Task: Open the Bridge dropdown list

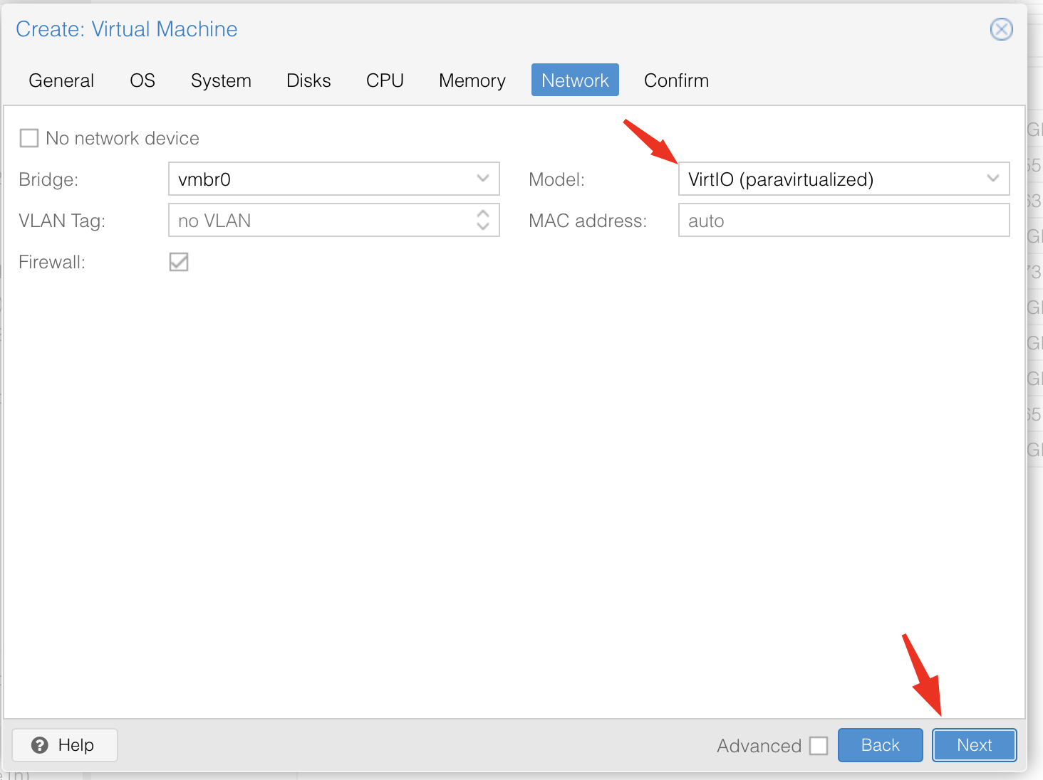Action: 482,179
